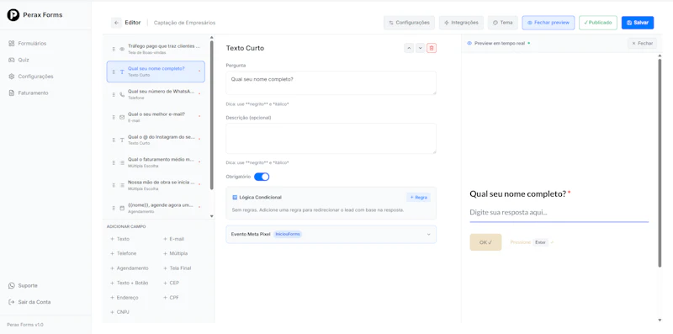673x334 pixels.
Task: Click the field list vertical scrollbar
Action: click(x=212, y=115)
